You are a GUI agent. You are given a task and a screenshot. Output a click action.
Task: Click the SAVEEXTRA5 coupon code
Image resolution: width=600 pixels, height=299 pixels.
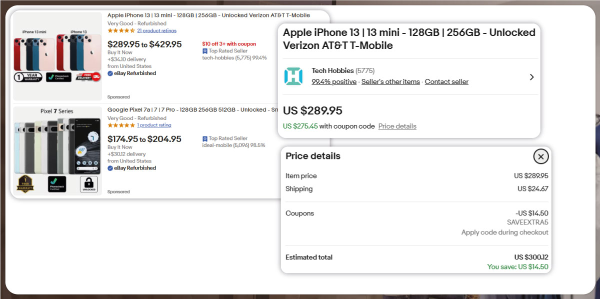coord(527,222)
